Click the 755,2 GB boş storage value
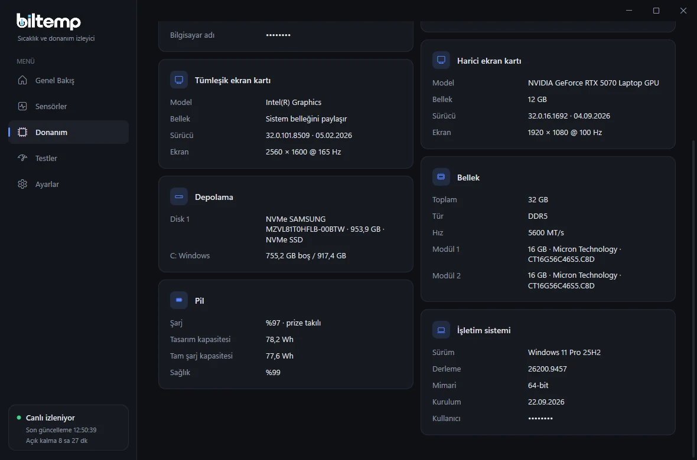Viewport: 697px width, 460px height. click(x=306, y=256)
